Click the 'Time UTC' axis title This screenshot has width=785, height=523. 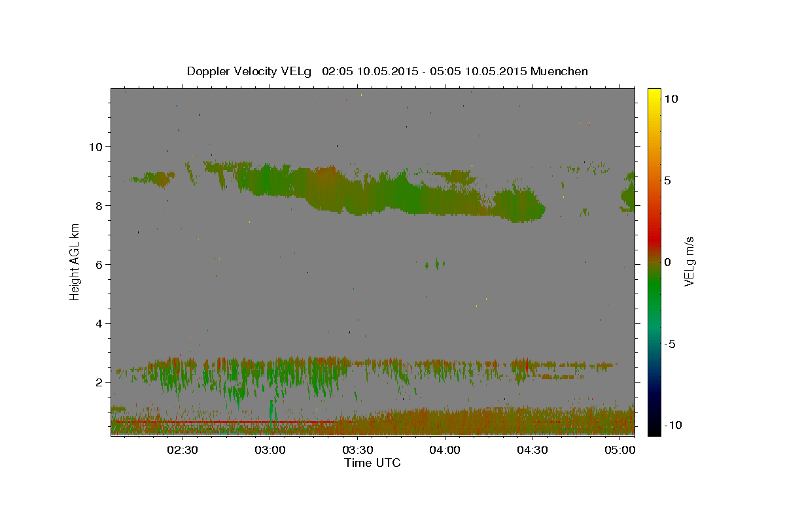(x=372, y=463)
